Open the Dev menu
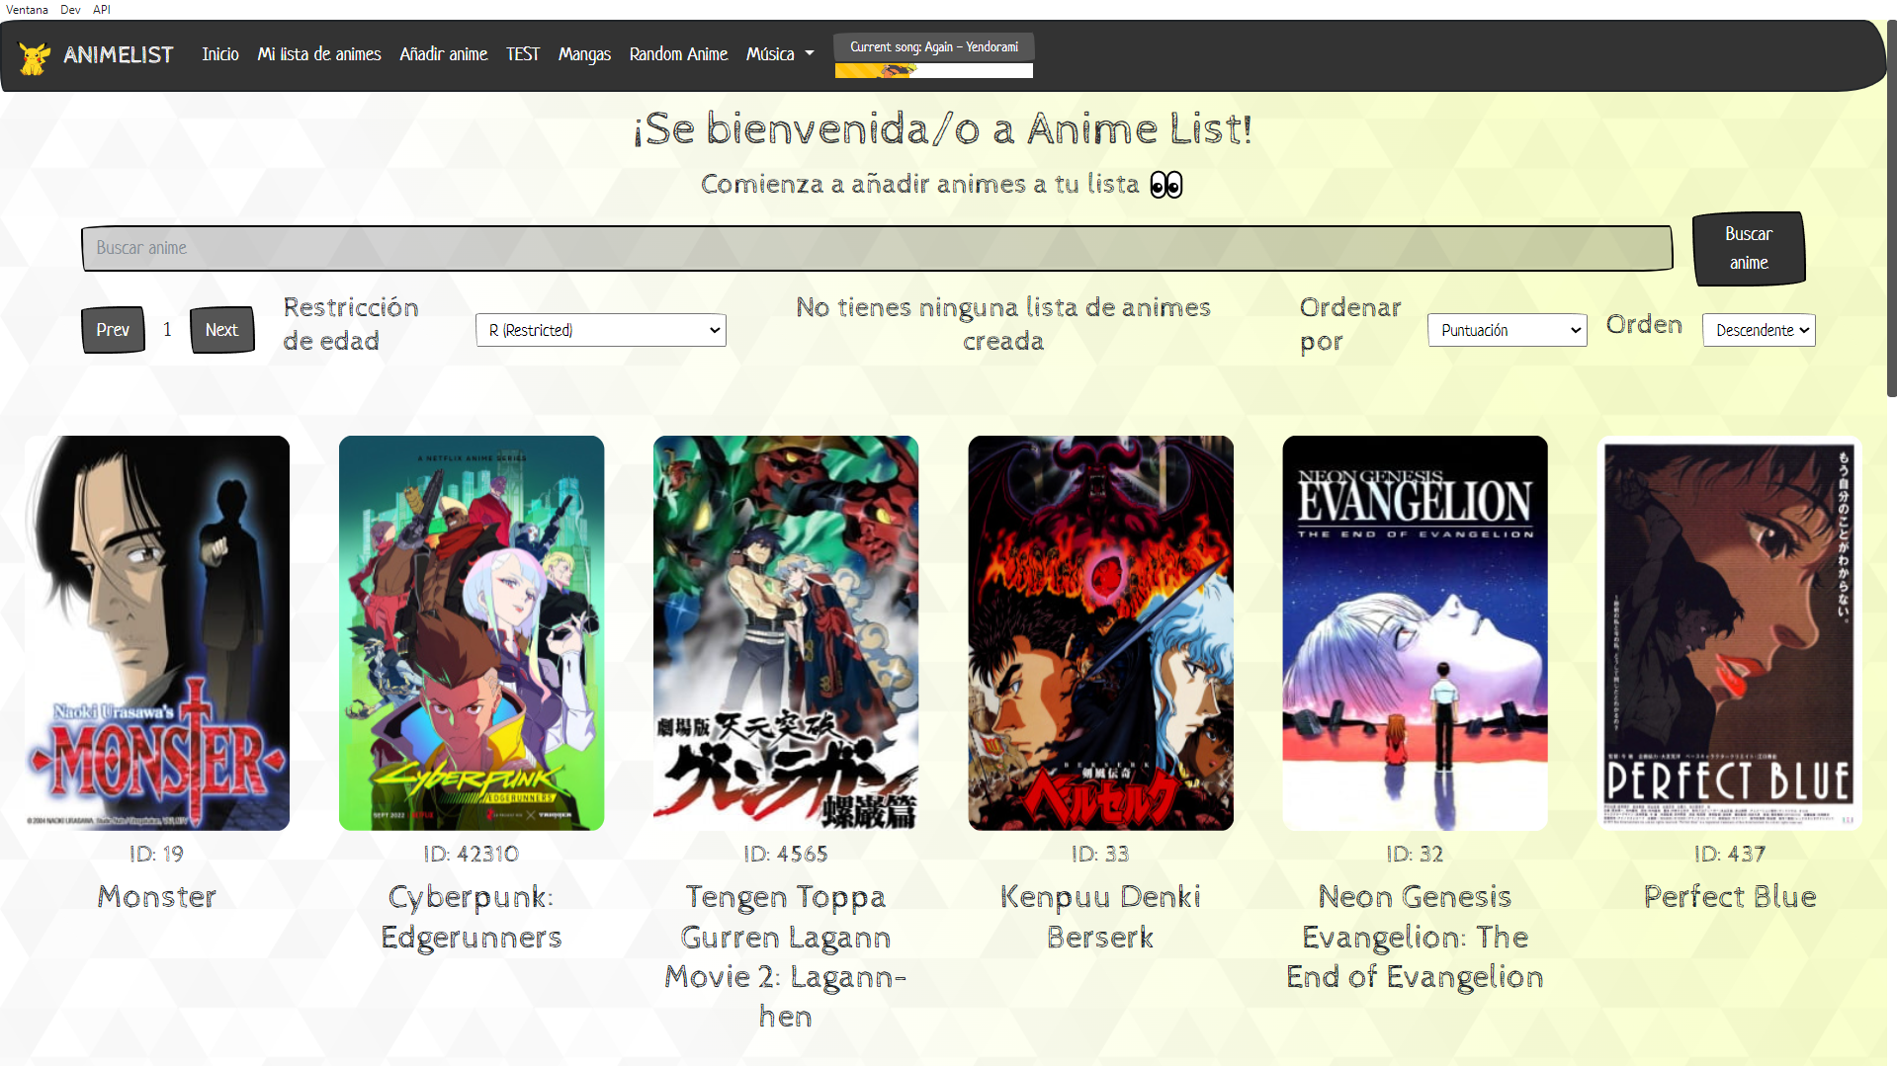This screenshot has height=1066, width=1897. pyautogui.click(x=70, y=9)
